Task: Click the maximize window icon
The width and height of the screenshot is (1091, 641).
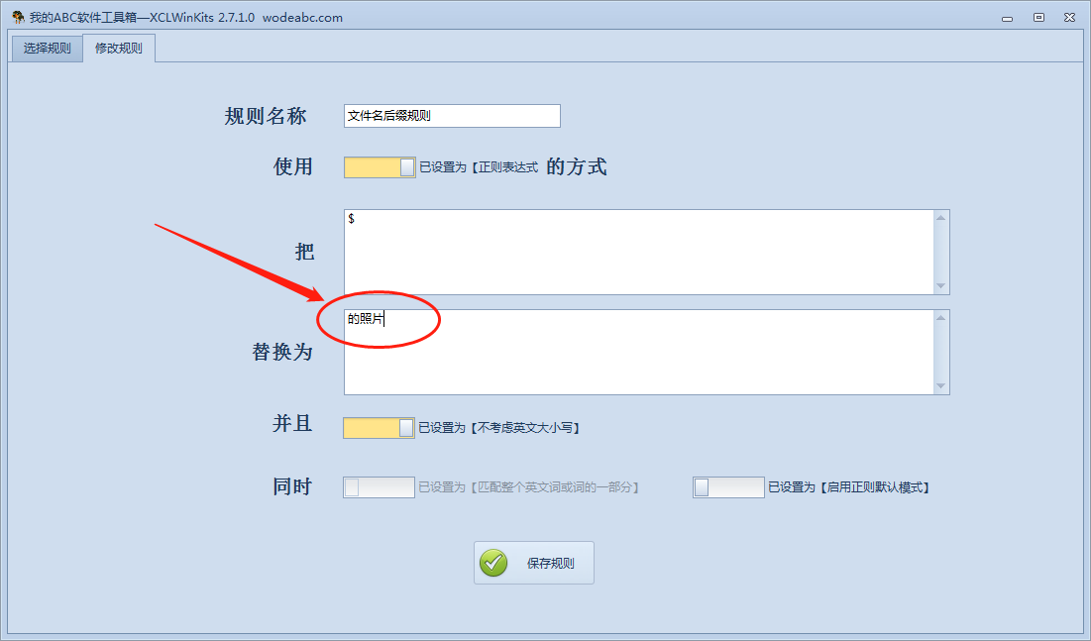Action: click(1038, 18)
